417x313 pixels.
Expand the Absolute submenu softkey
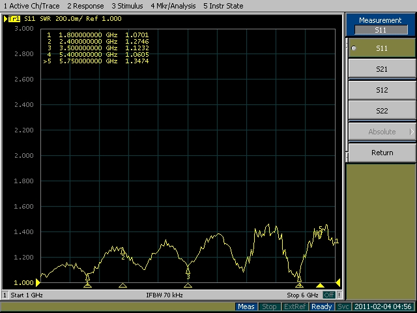pos(382,132)
